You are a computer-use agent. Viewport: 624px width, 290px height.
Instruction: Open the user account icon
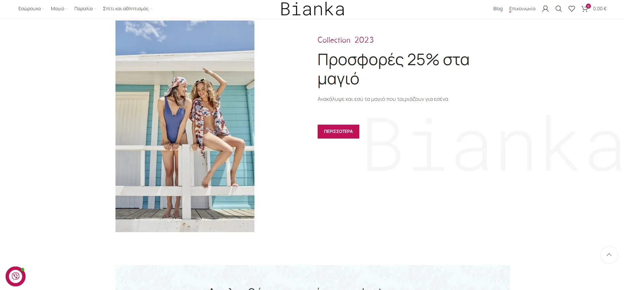(x=545, y=9)
